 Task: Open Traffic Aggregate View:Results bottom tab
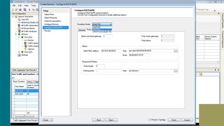(25, 120)
